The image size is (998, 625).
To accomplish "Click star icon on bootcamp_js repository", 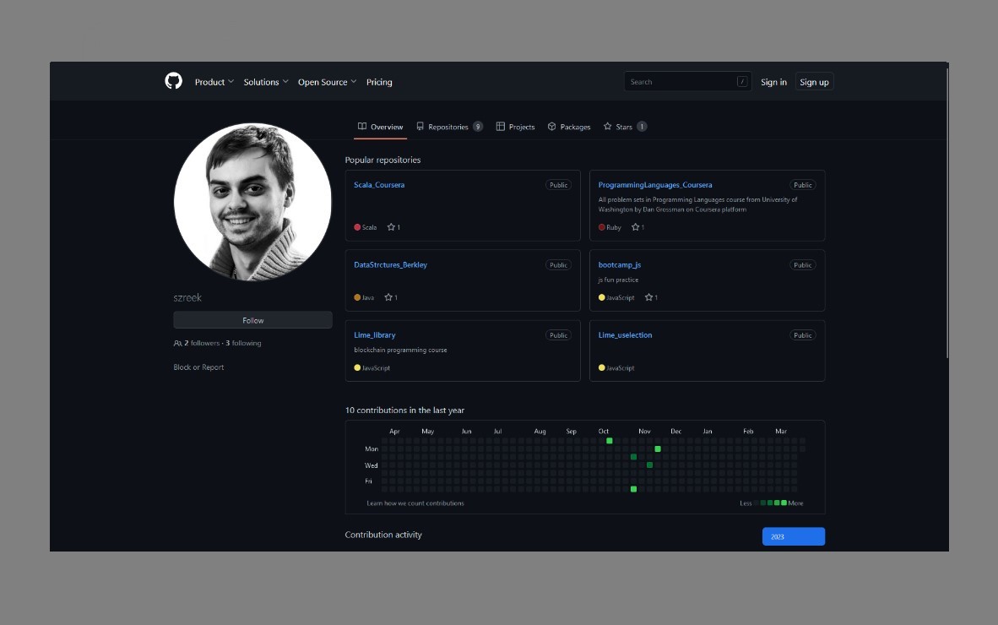I will pos(648,297).
